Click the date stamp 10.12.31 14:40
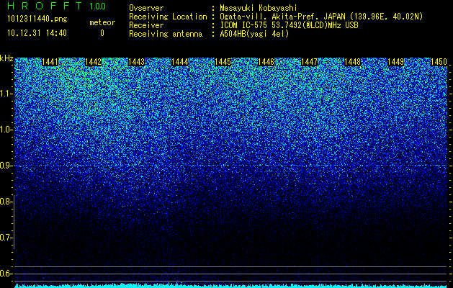This screenshot has height=288, width=453. 37,33
